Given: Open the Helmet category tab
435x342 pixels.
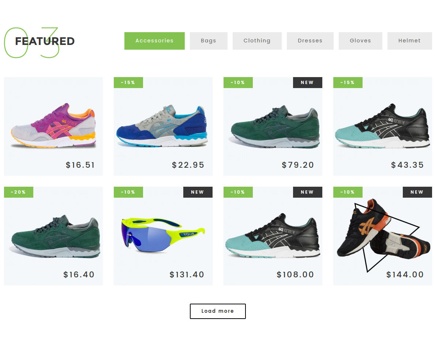Looking at the screenshot, I should 409,41.
